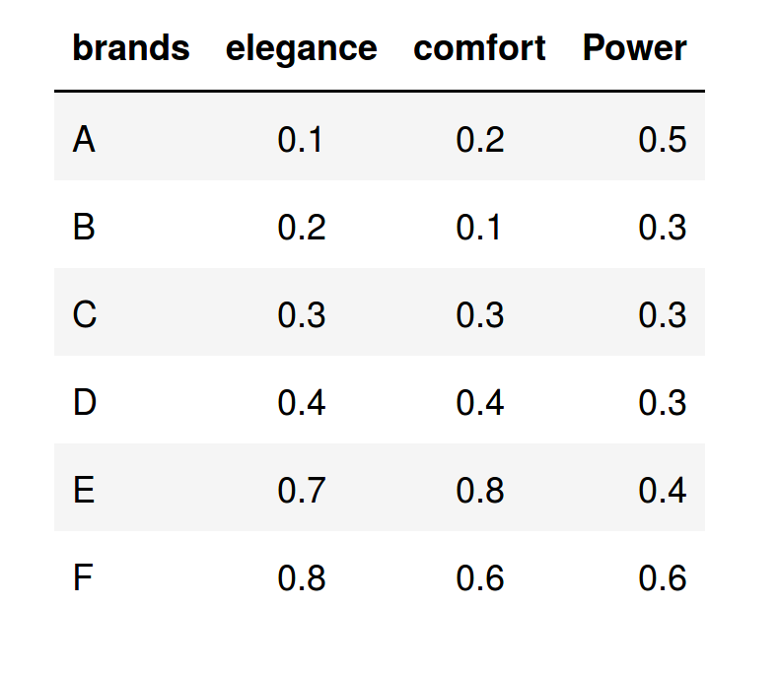Select the brand E row label

click(84, 491)
